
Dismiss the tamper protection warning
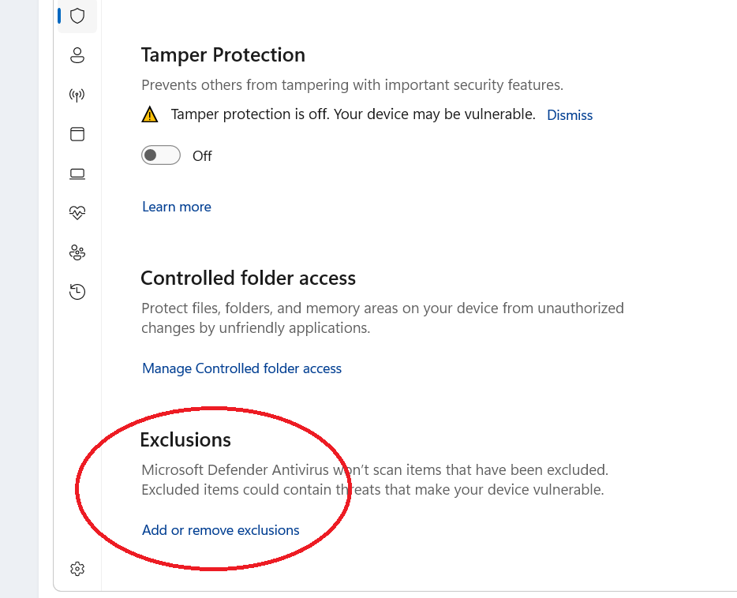coord(570,115)
